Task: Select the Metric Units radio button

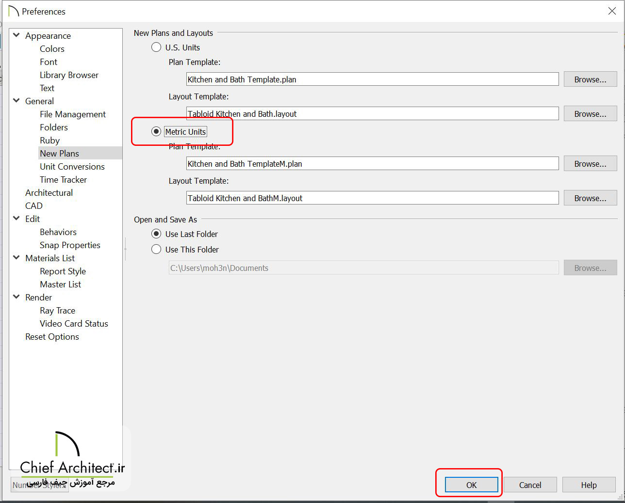Action: (x=156, y=132)
